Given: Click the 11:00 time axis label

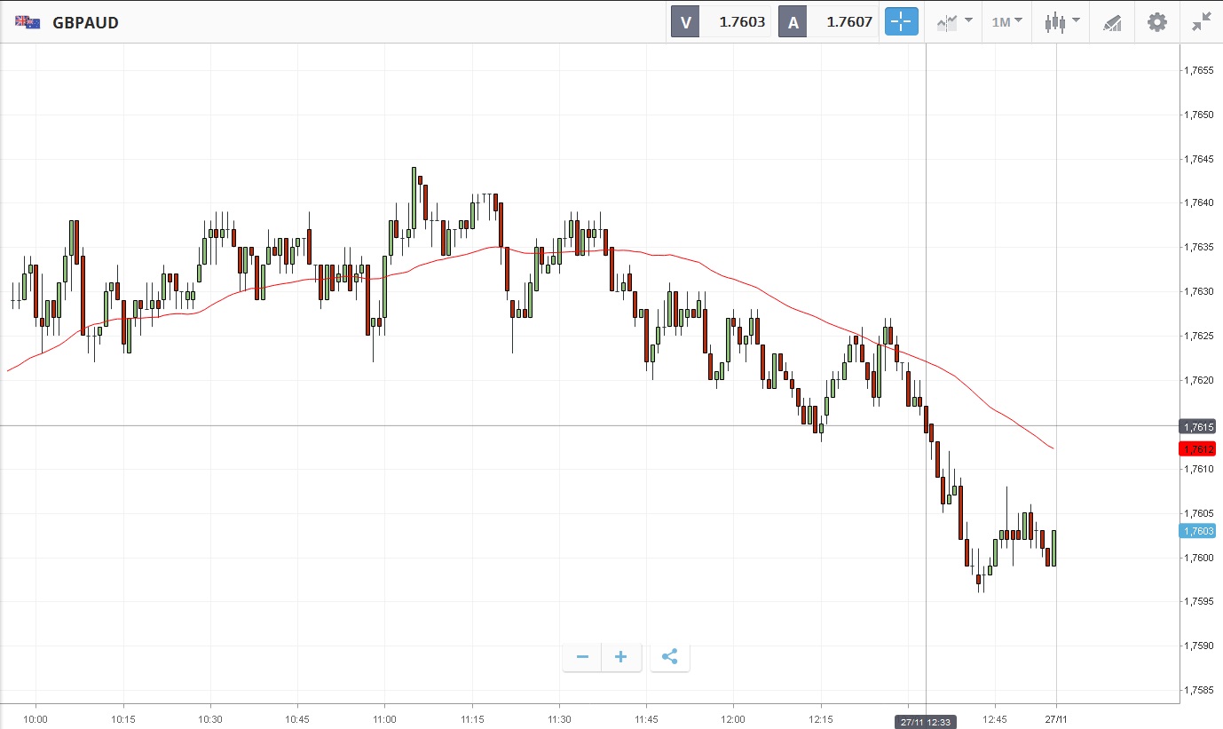Looking at the screenshot, I should (x=384, y=719).
